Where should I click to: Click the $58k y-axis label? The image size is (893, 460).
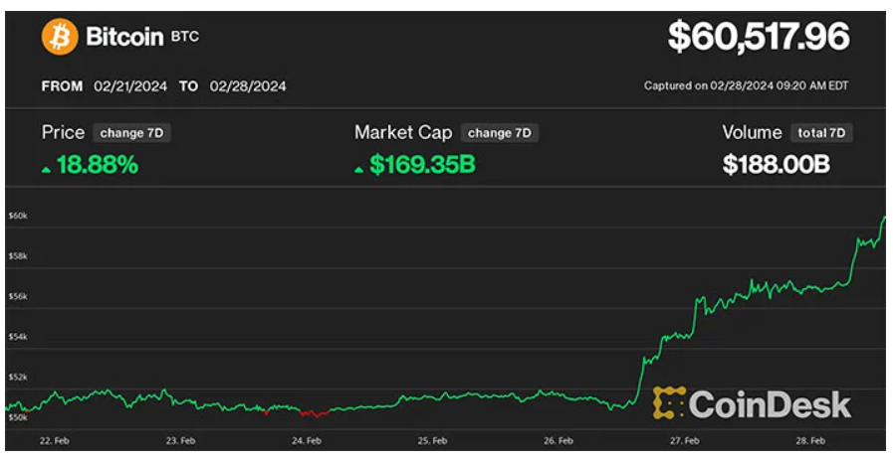[x=18, y=256]
